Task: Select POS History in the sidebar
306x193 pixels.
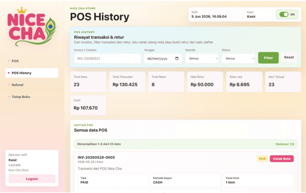Action: click(x=32, y=73)
